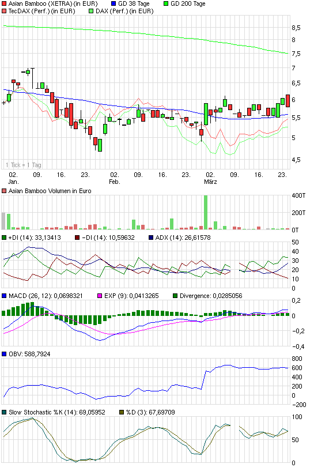Image resolution: width=314 pixels, height=475 pixels.
Task: Click the -200 OBV axis label
Action: point(299,405)
